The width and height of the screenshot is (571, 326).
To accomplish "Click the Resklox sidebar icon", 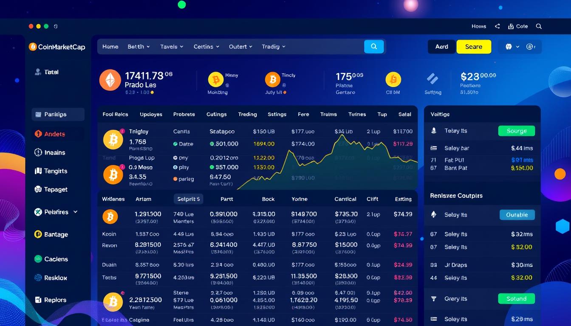I will point(37,278).
